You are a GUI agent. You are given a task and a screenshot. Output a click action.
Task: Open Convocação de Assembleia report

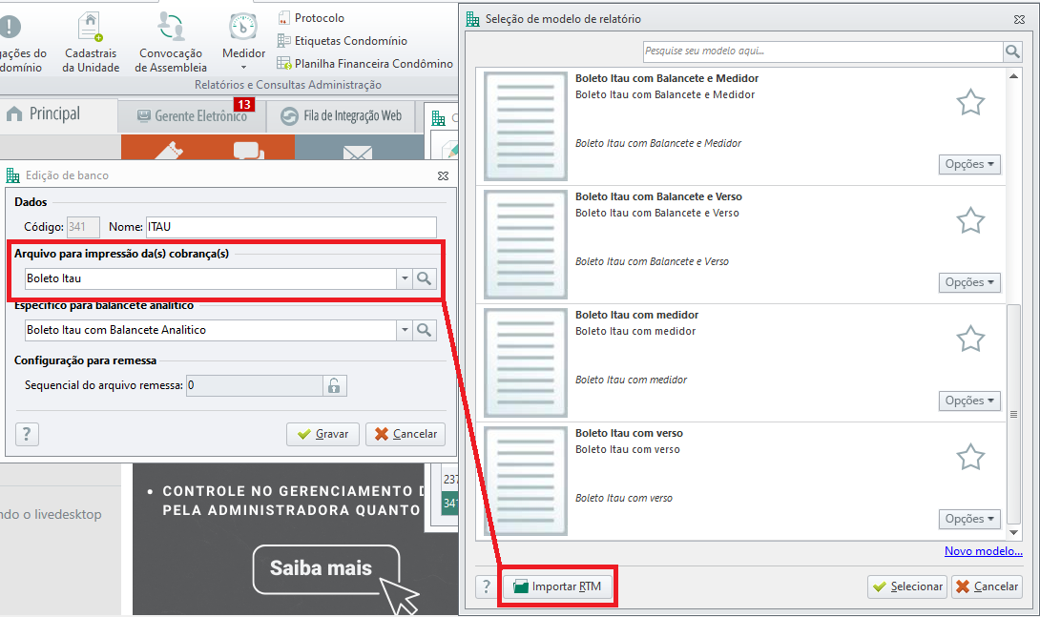(171, 42)
